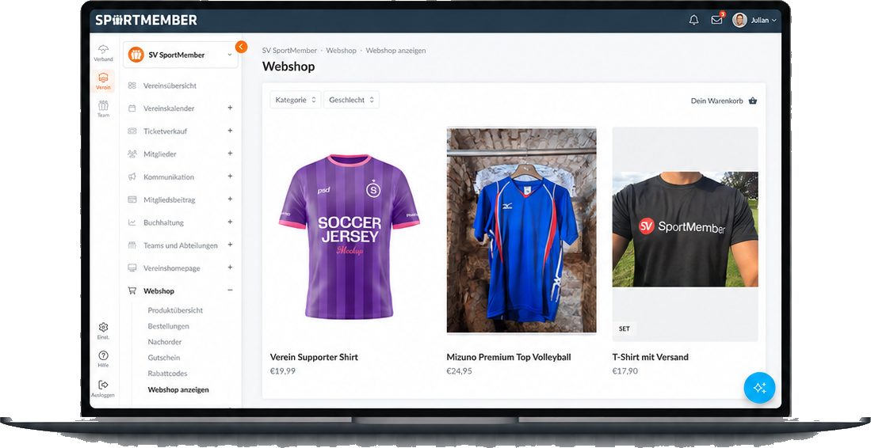
Task: Open the Mitglieder menu item
Action: coord(160,154)
